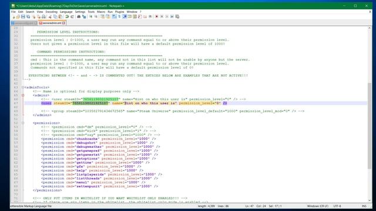Cut the selection with the scissors icon

point(50,17)
